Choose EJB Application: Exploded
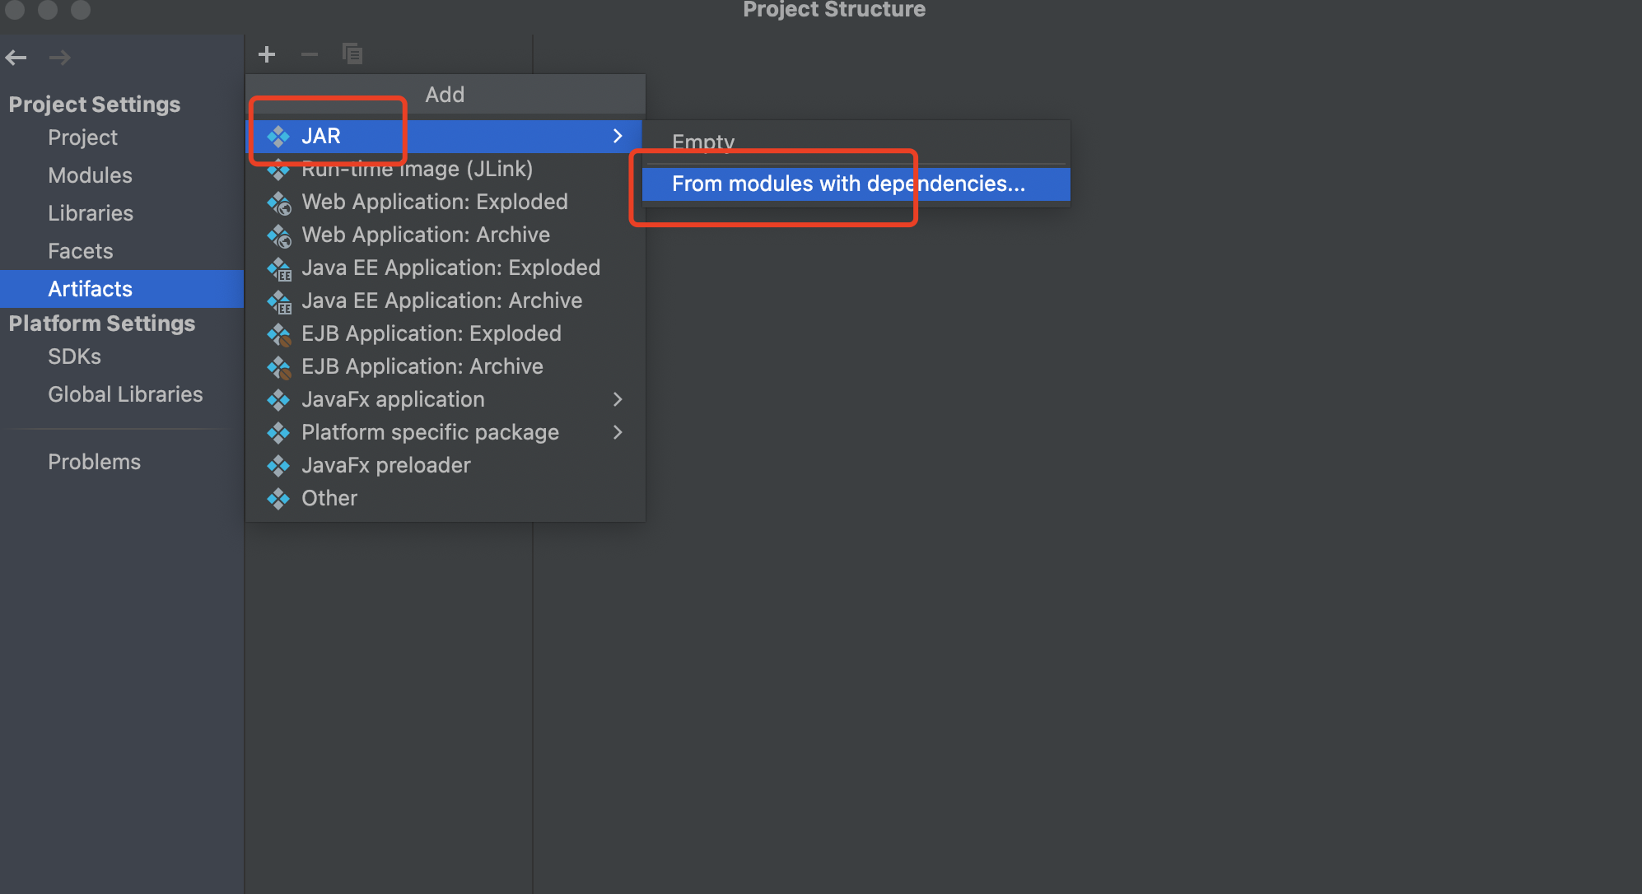This screenshot has height=894, width=1642. click(x=445, y=333)
